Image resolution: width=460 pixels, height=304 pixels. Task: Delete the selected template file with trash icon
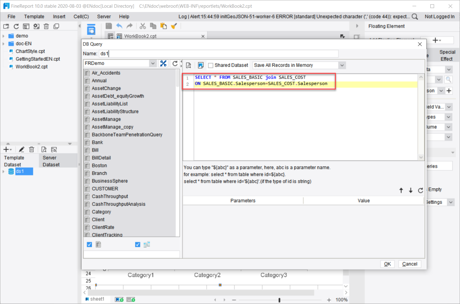click(x=46, y=26)
